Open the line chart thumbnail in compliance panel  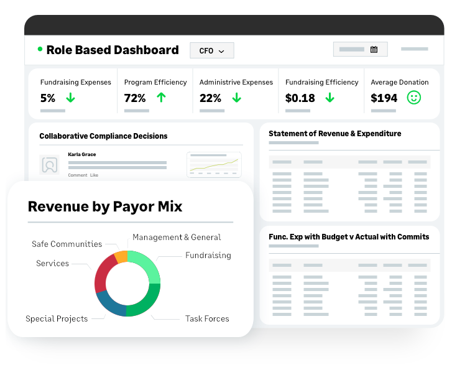click(x=214, y=165)
